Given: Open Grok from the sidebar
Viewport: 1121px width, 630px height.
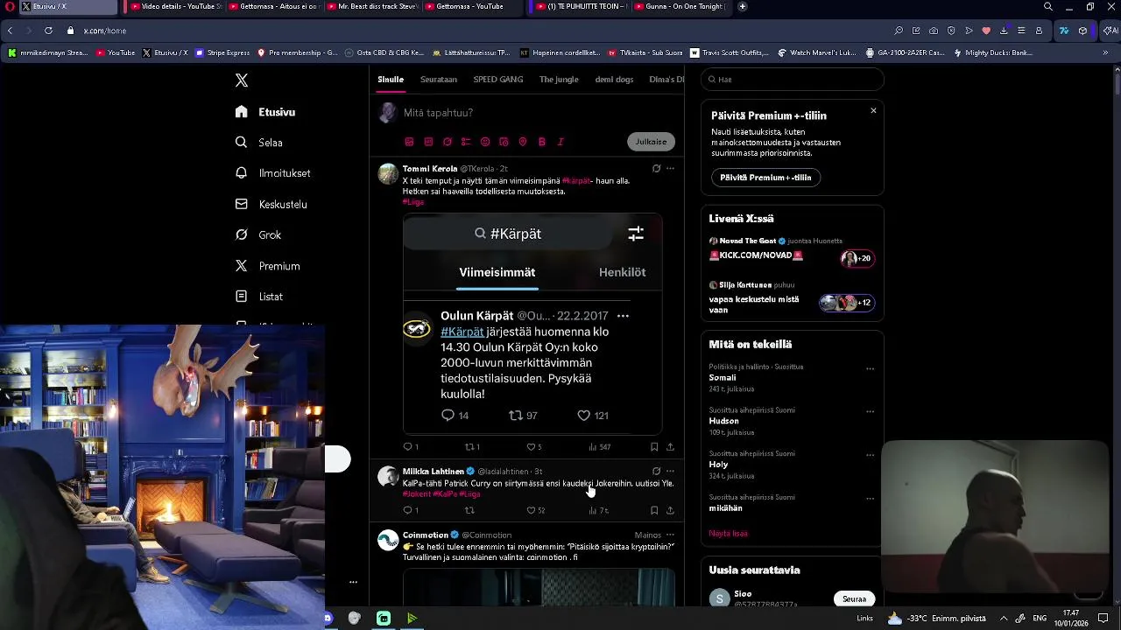Looking at the screenshot, I should tap(258, 234).
